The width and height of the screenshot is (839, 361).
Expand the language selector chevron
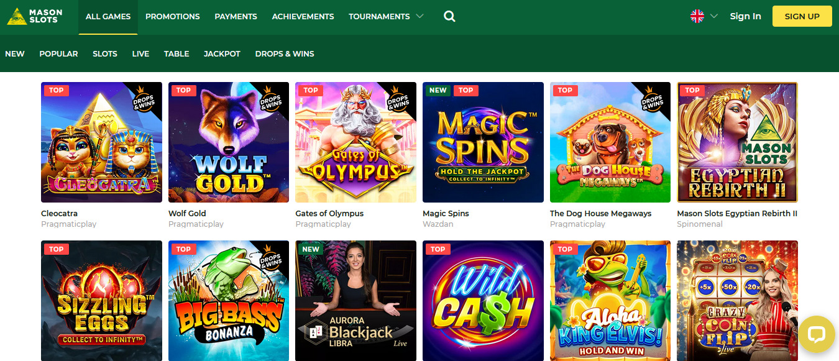(x=713, y=17)
